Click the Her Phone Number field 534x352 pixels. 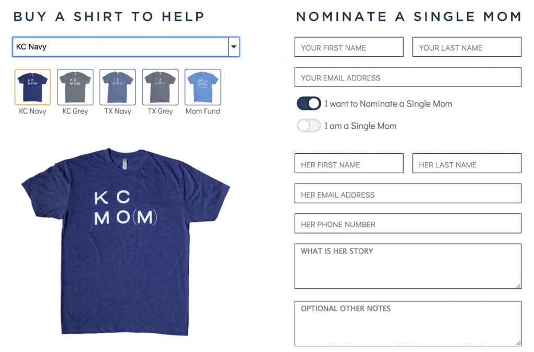pos(408,224)
